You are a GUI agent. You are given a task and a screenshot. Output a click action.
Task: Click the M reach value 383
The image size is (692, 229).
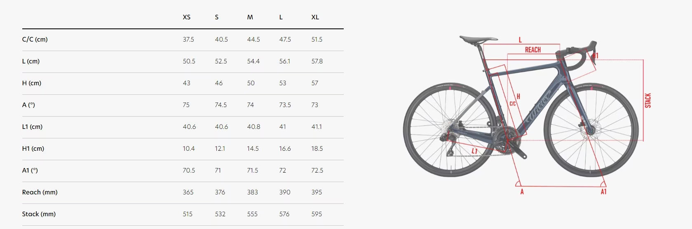[x=253, y=192]
